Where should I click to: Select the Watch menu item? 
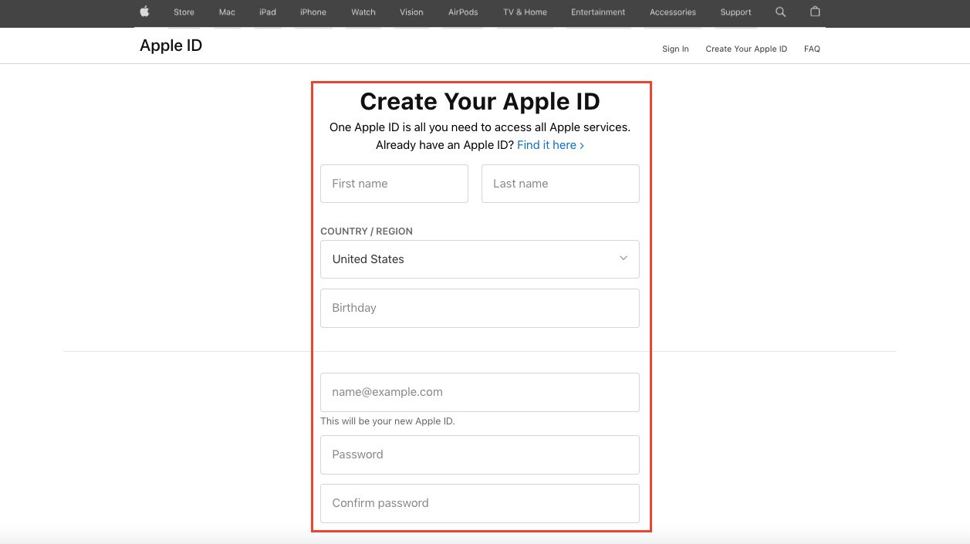pos(363,12)
